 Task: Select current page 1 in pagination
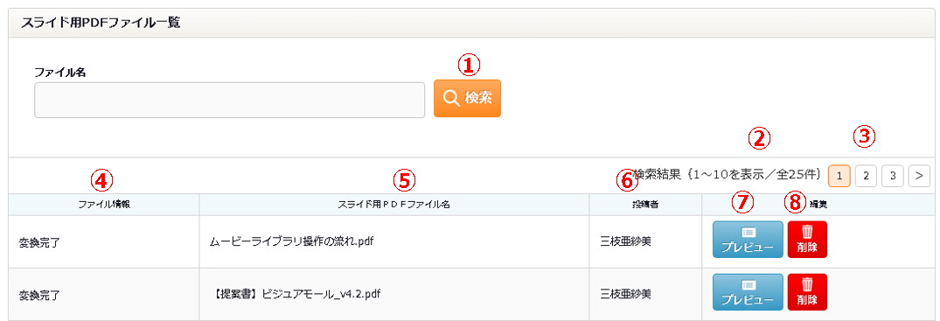[839, 175]
